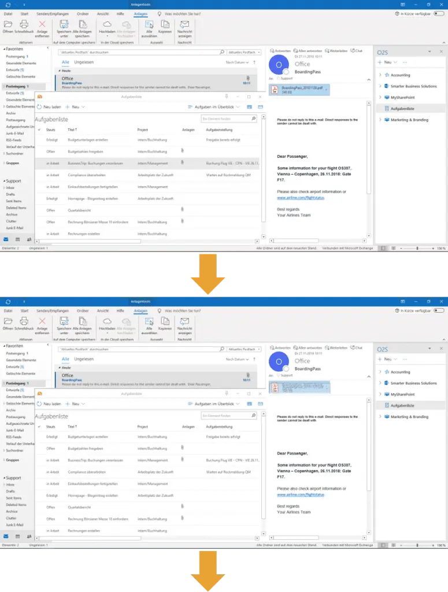This screenshot has width=448, height=592.
Task: Click Alle auswählen icon in upper screenshot
Action: click(149, 24)
